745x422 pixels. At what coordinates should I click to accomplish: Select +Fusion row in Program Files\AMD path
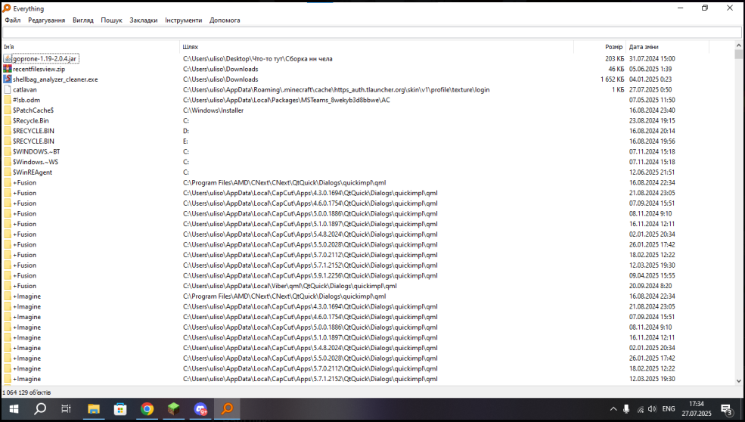point(368,182)
